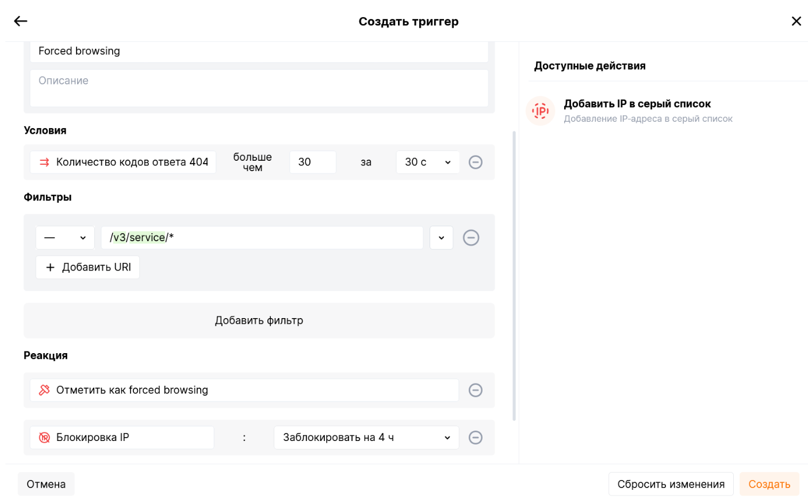Click the Forced browsing name field
The height and width of the screenshot is (503, 808).
tap(259, 51)
